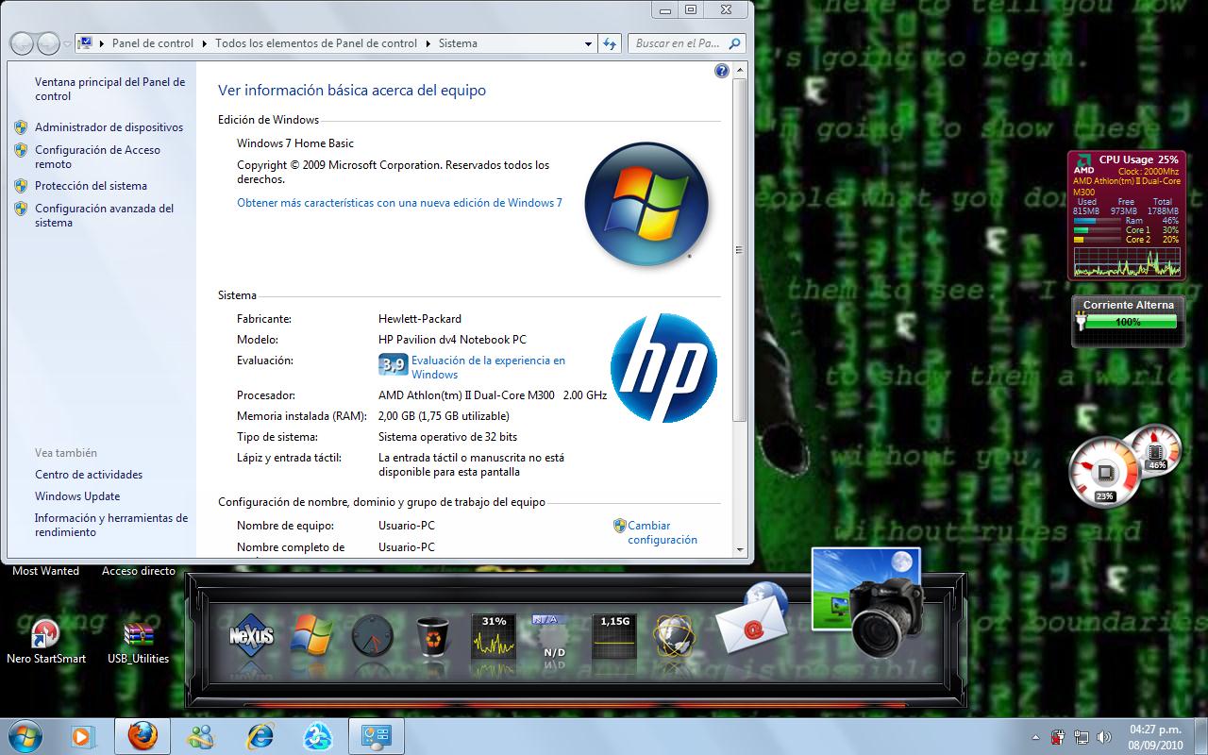The width and height of the screenshot is (1208, 755).
Task: Launch the camera photo dock icon
Action: (868, 601)
